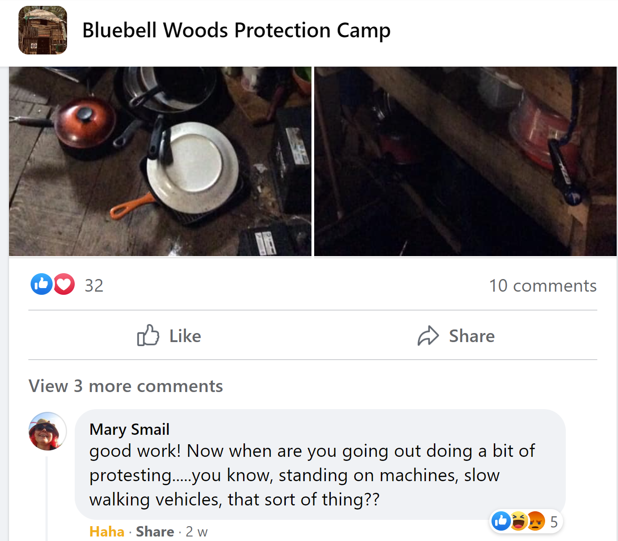This screenshot has height=541, width=618.
Task: Open the 2 w comment timestamp
Action: [x=197, y=532]
